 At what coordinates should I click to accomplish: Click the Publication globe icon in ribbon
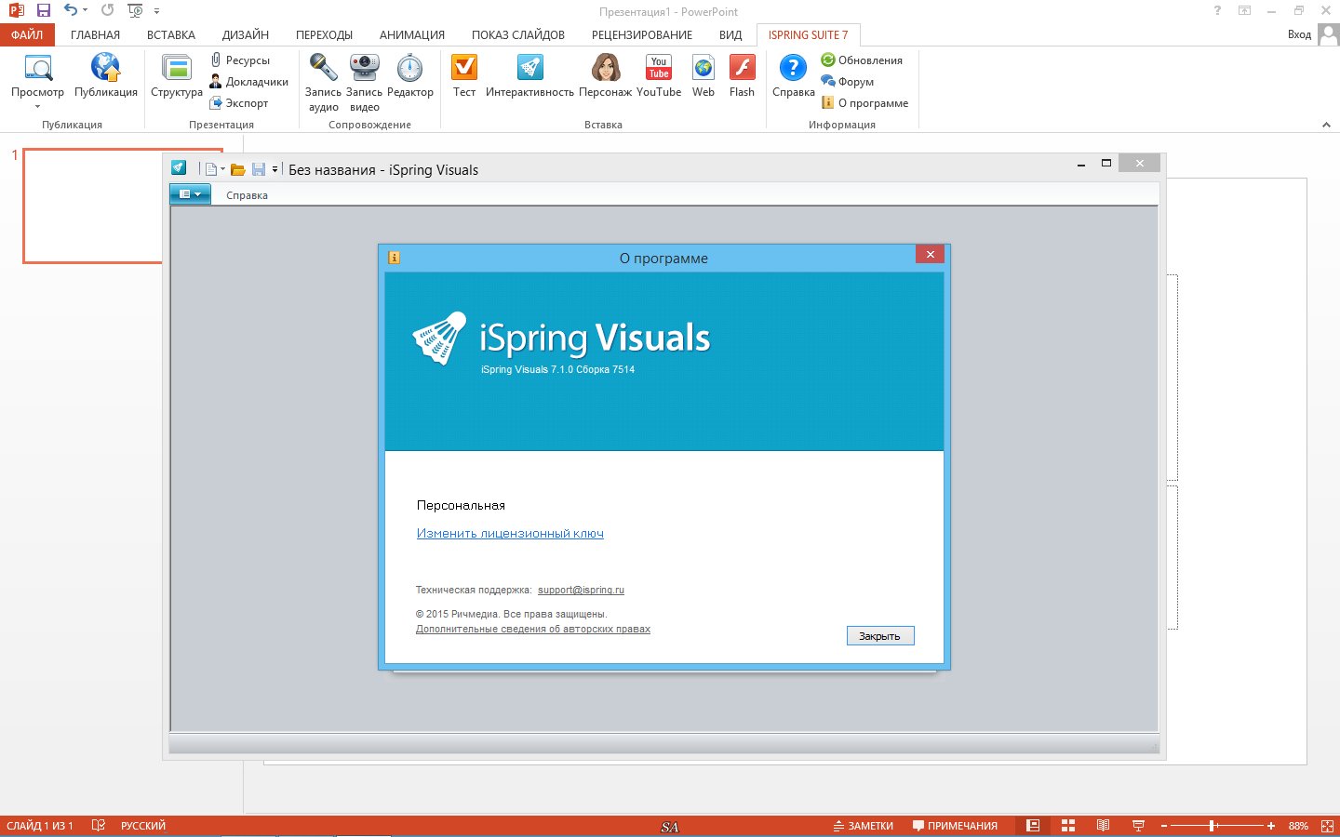(x=105, y=69)
